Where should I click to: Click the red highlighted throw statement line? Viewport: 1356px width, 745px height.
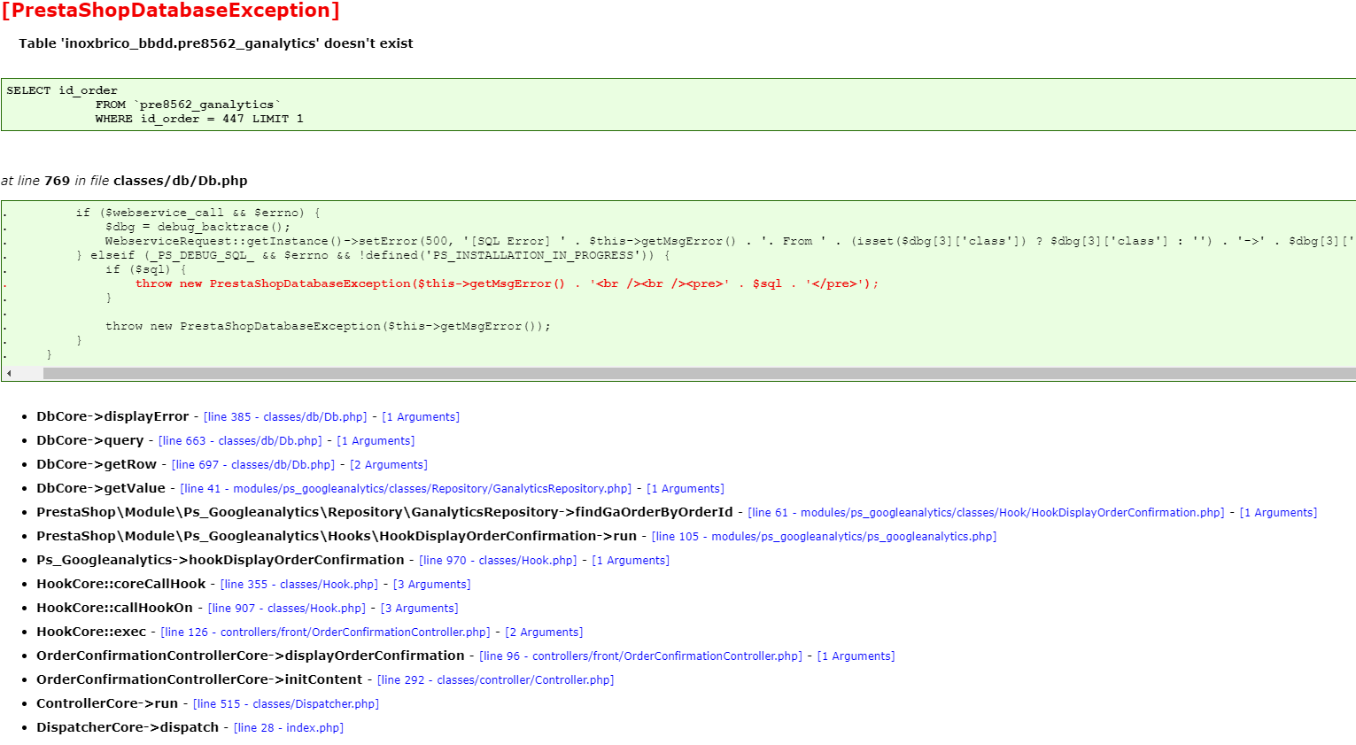tap(507, 283)
